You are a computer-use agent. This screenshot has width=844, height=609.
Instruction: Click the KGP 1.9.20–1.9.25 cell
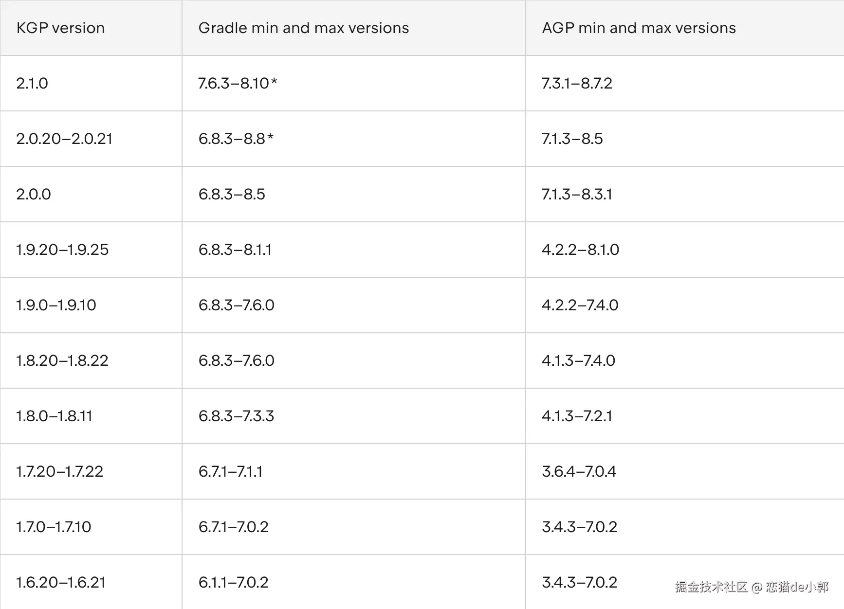[62, 250]
